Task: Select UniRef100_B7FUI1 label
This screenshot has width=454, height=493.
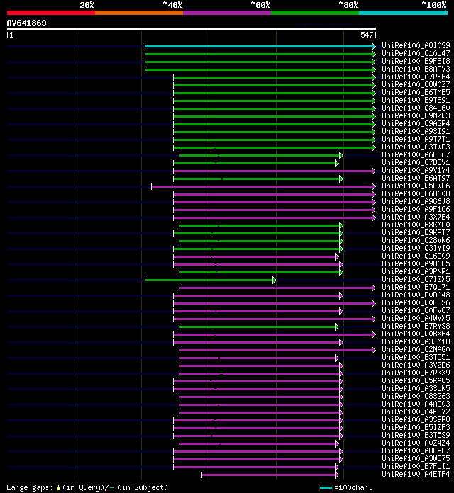Action: pyautogui.click(x=416, y=467)
